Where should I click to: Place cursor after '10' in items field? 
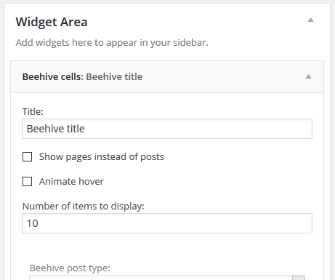[x=39, y=223]
